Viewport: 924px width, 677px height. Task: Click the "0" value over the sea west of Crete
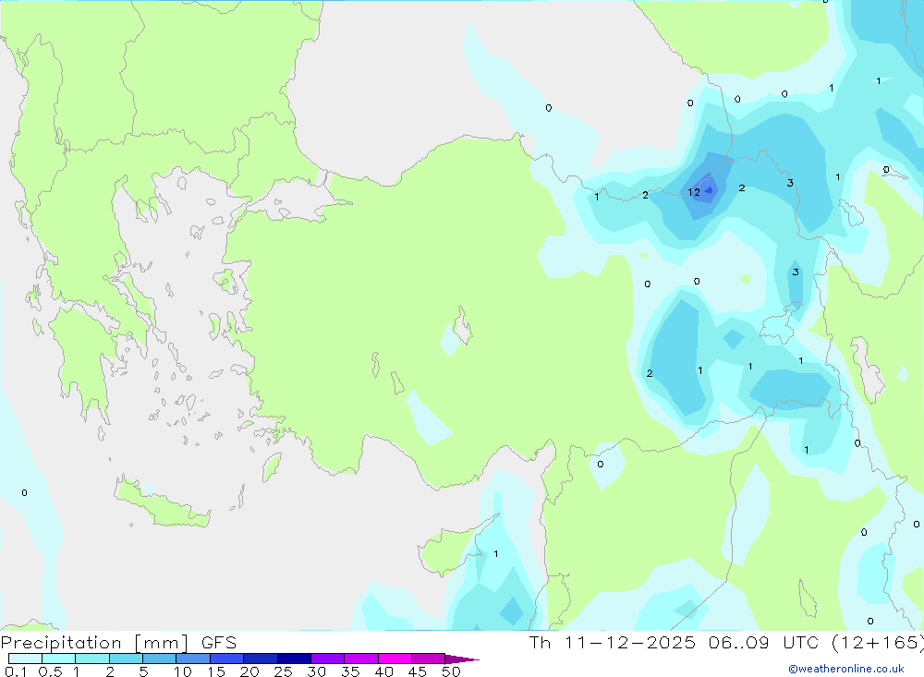(x=24, y=492)
